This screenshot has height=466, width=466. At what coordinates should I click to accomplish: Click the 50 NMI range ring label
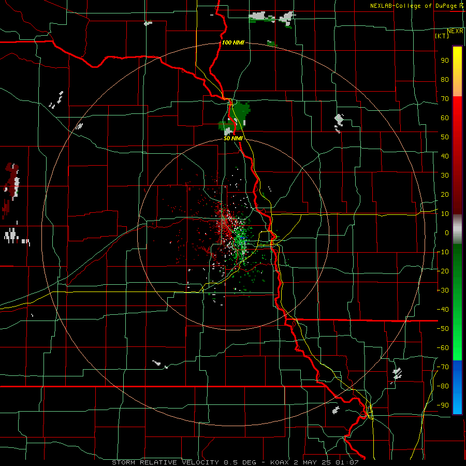pos(233,138)
